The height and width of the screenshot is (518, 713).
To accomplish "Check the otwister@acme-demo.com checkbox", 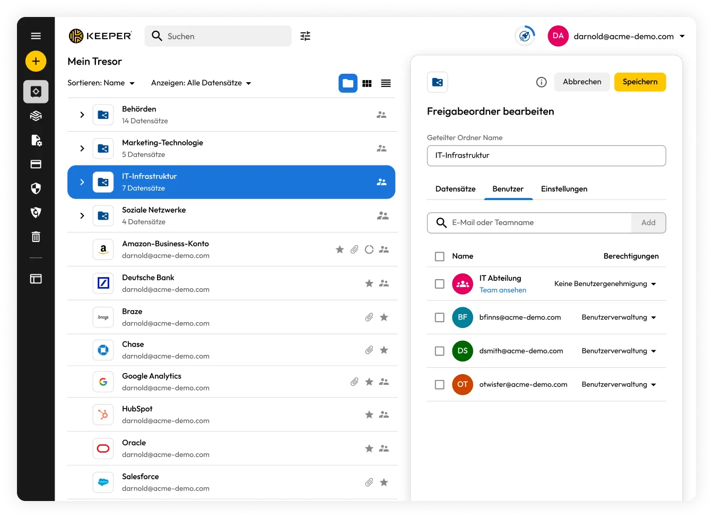I will click(439, 384).
